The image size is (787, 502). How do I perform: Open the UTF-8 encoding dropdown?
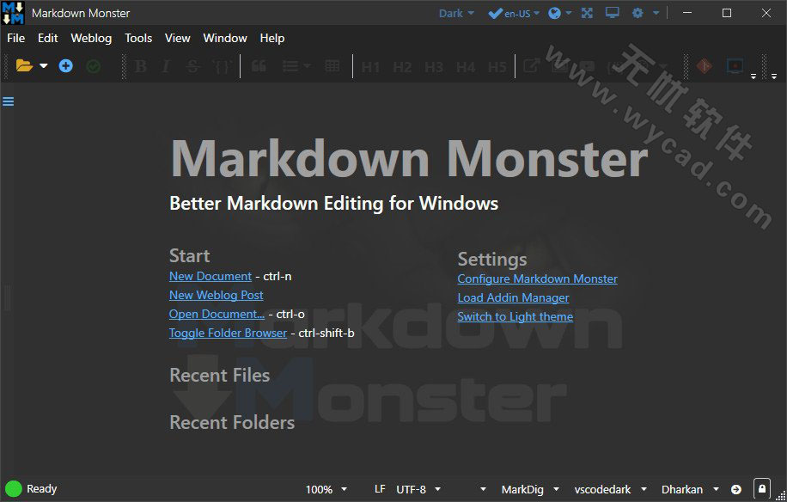(418, 489)
